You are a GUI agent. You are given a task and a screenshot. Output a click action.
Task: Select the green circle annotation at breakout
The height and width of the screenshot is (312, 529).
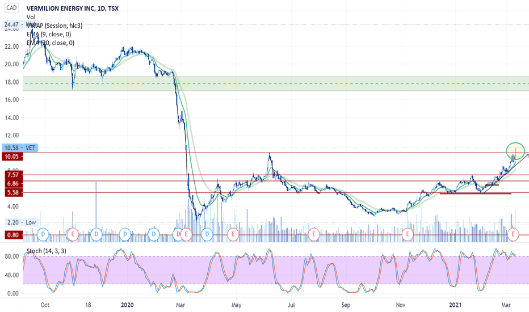pos(515,151)
